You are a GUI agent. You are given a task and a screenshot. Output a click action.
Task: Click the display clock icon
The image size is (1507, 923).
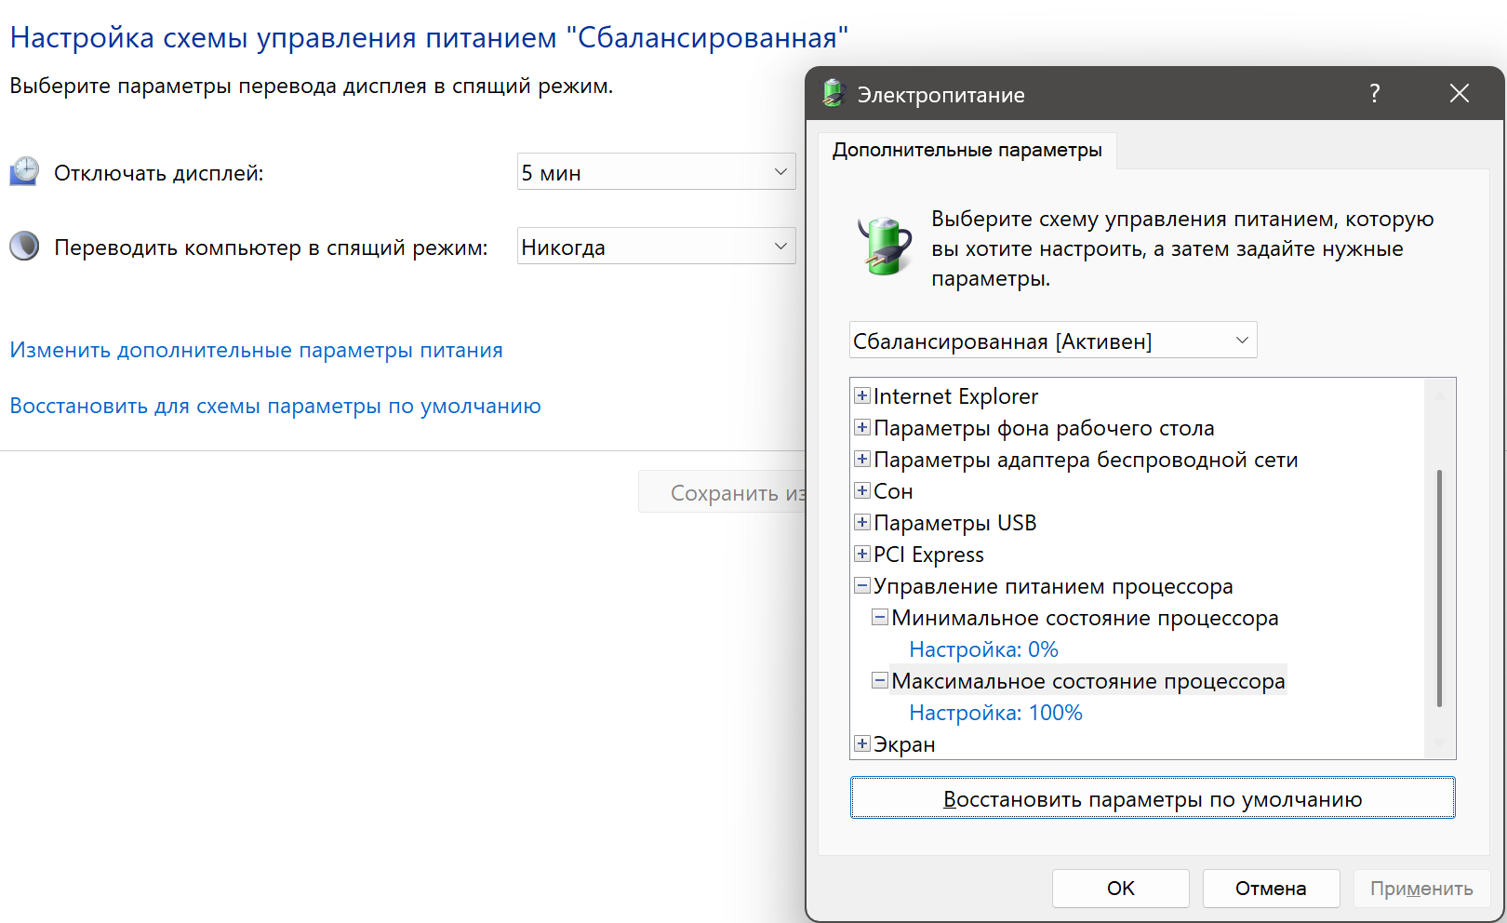coord(24,172)
